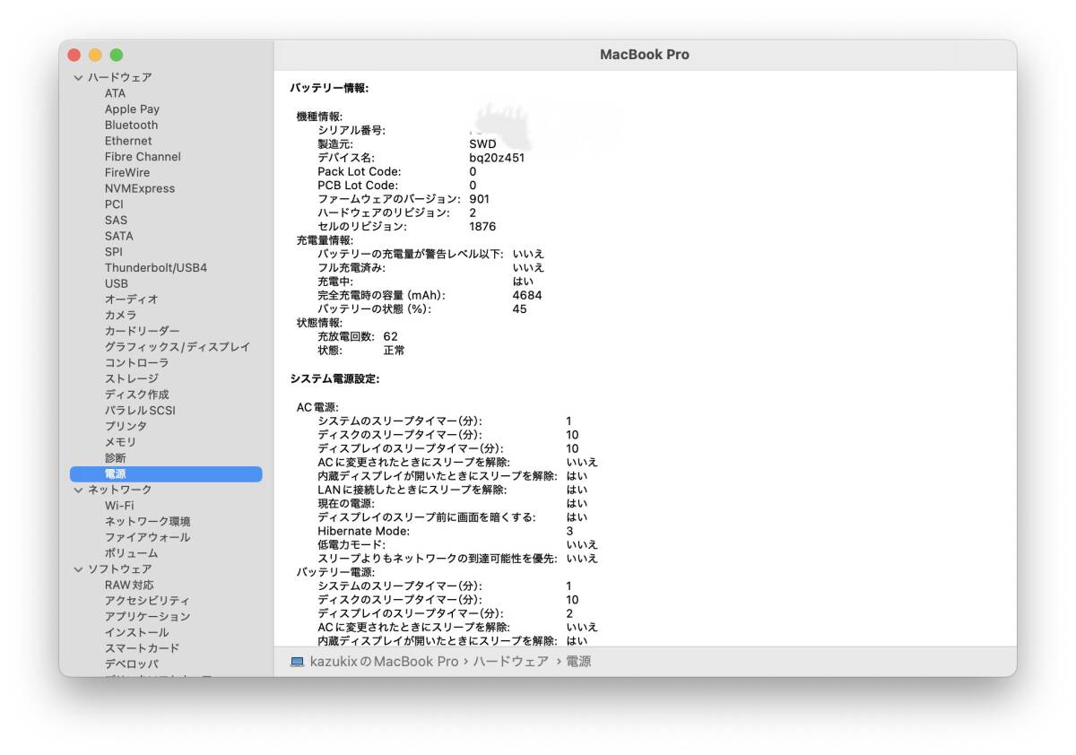The height and width of the screenshot is (755, 1076).
Task: Open SATA in the sidebar
Action: point(118,236)
